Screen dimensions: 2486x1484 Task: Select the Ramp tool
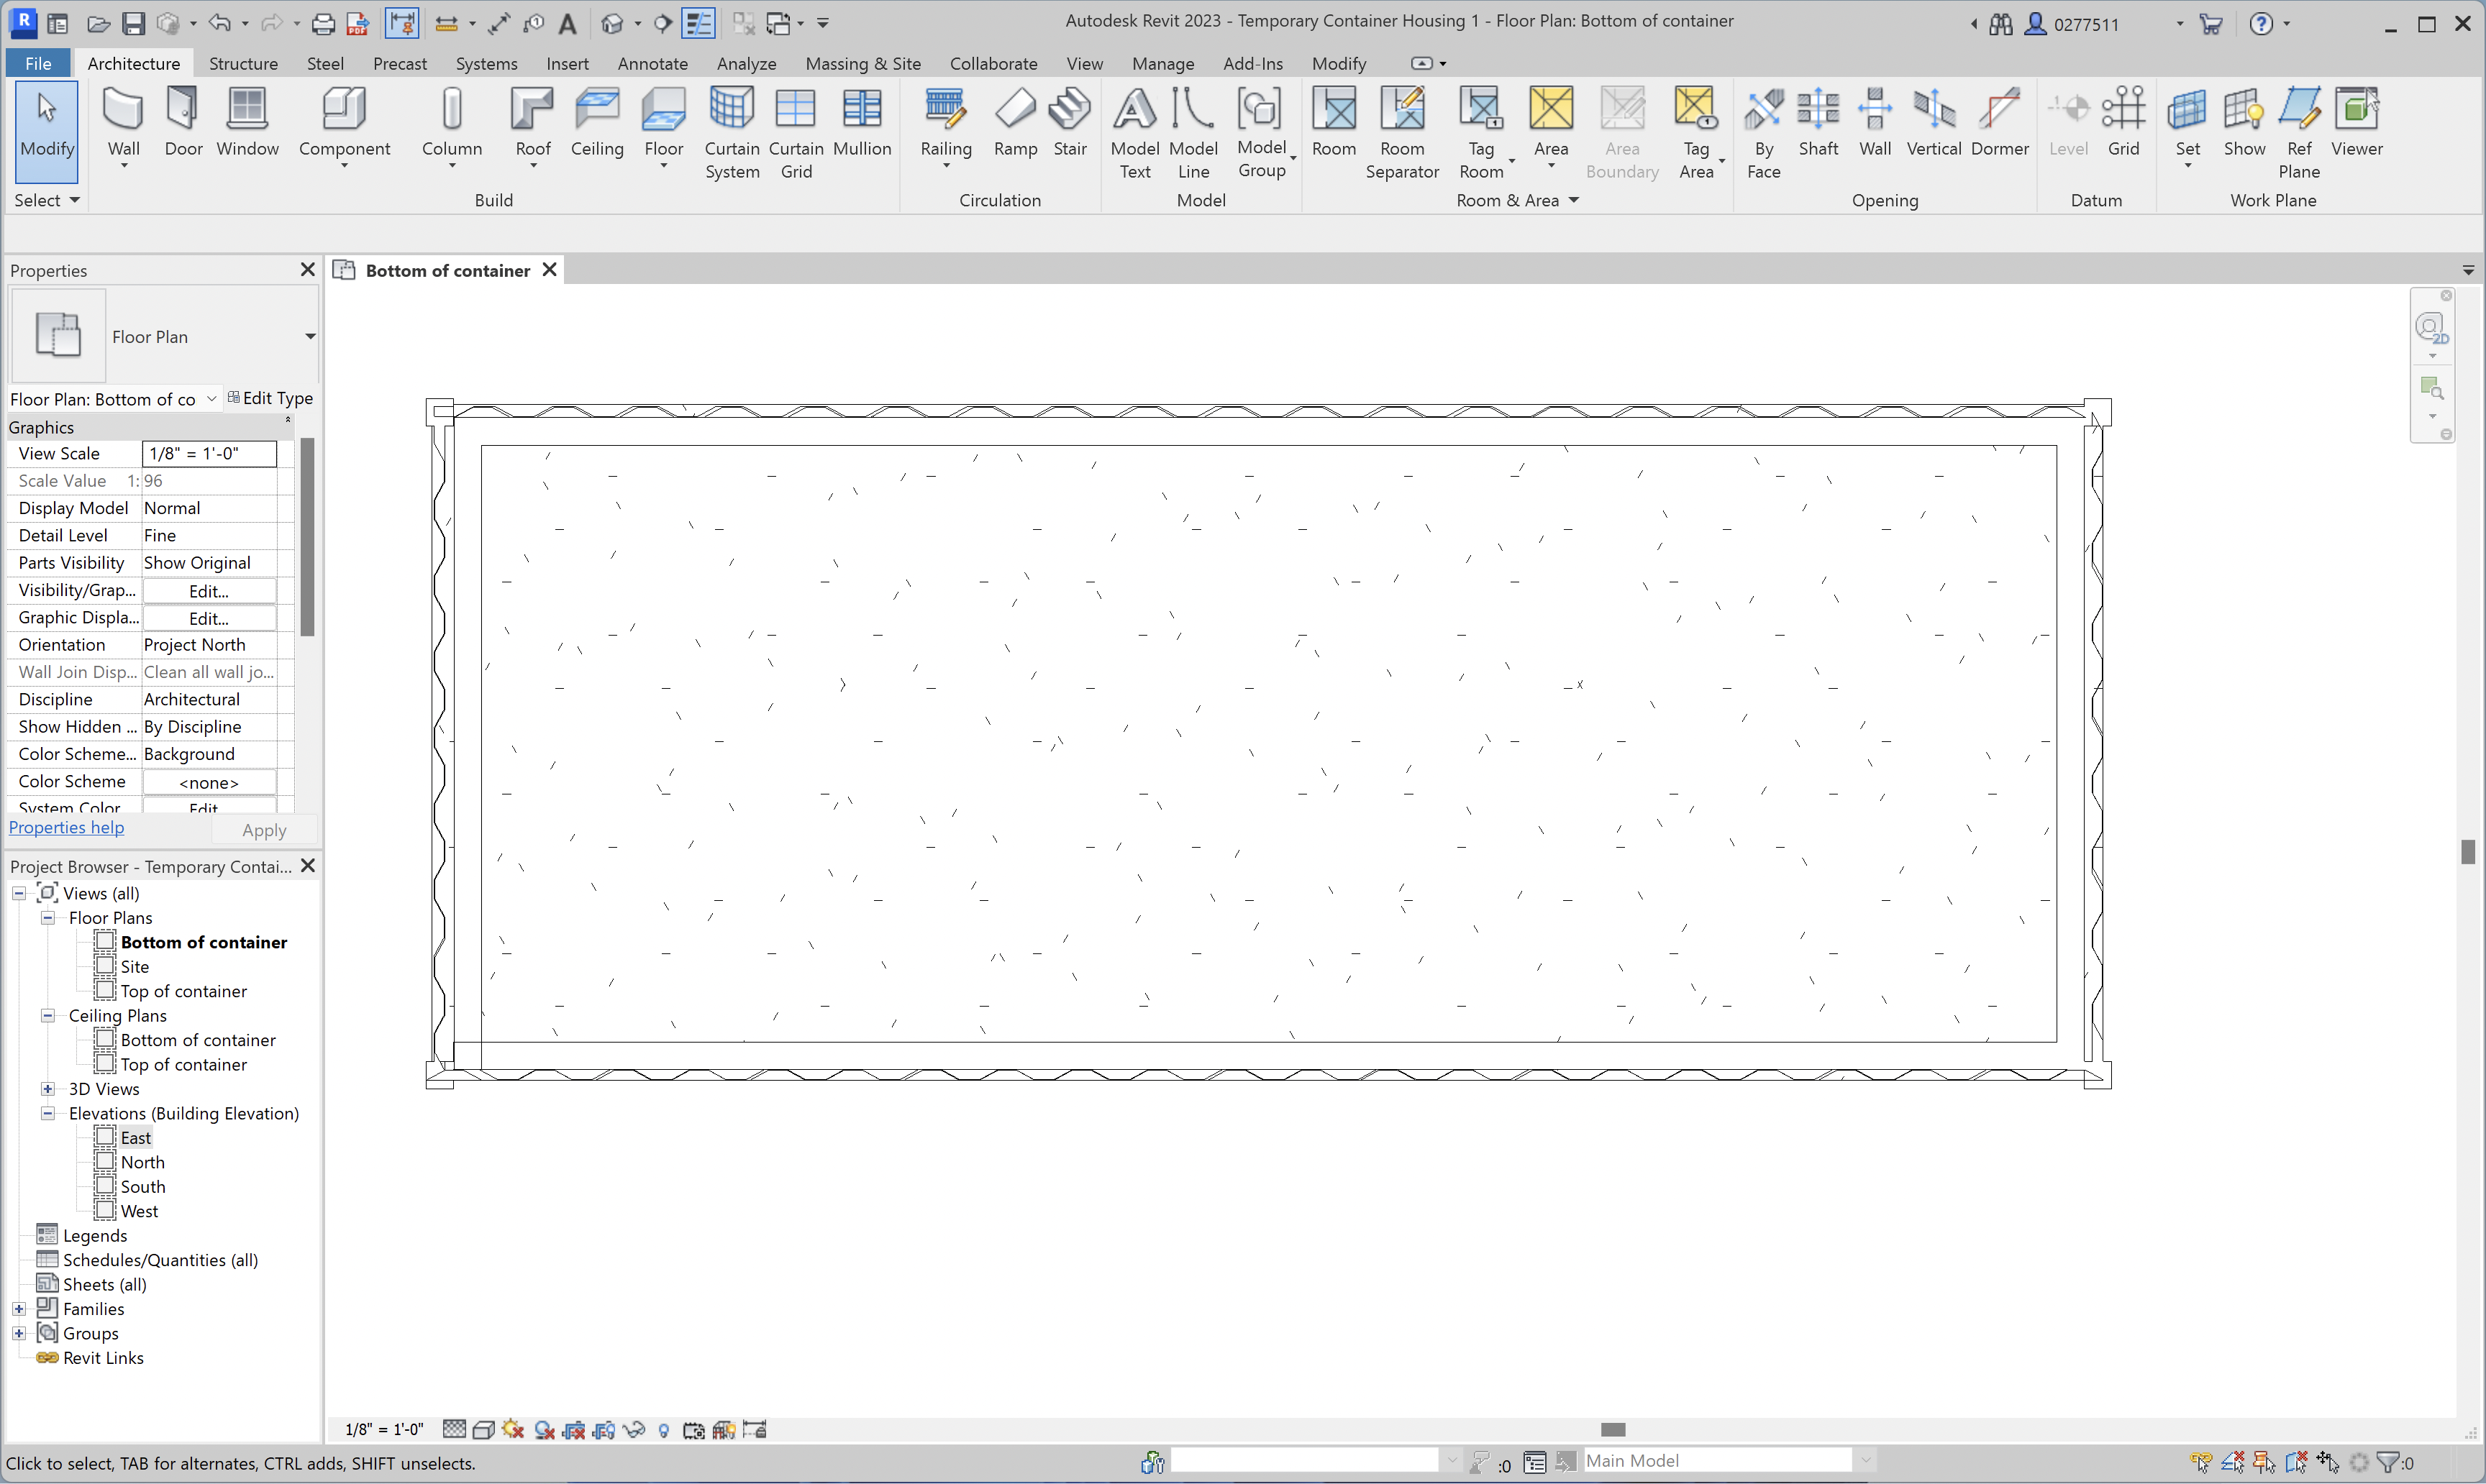(x=1016, y=123)
